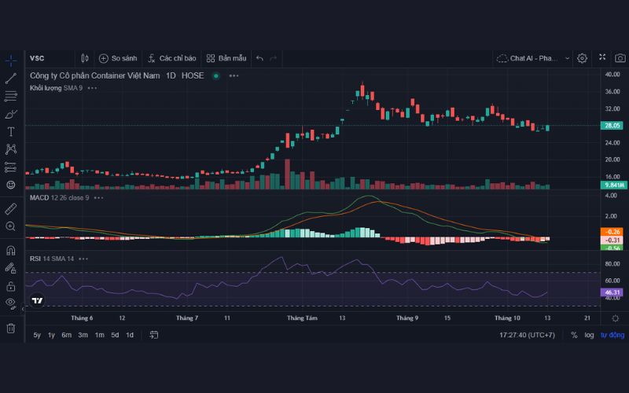Open Các chỉ báo indicators menu
This screenshot has height=393, width=629.
point(171,58)
